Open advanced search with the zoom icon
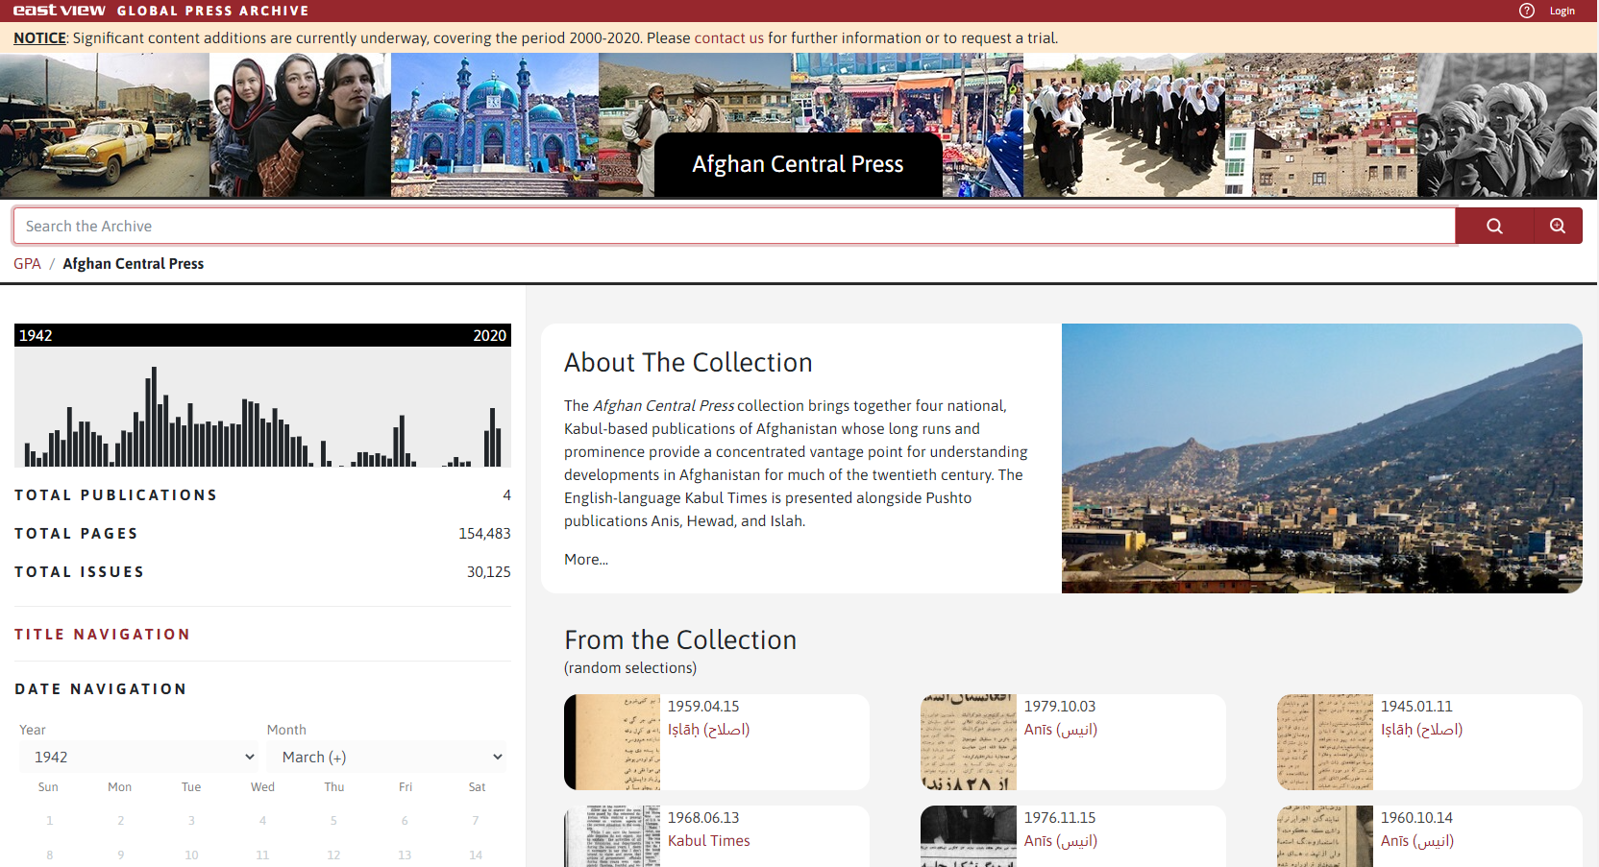1599x867 pixels. click(1558, 226)
